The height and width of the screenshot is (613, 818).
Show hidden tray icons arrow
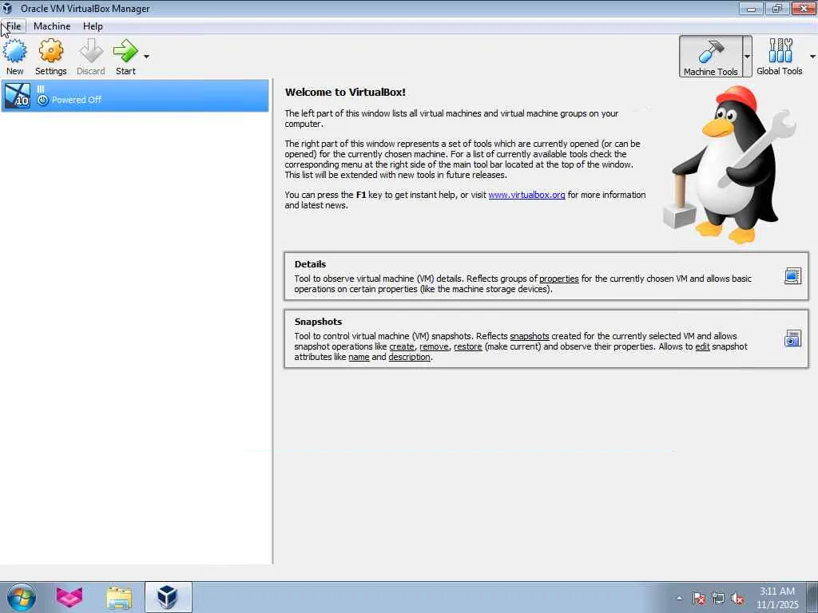[x=679, y=599]
